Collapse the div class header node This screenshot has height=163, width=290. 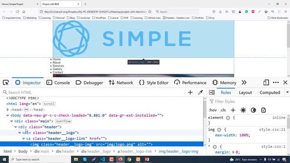15,127
